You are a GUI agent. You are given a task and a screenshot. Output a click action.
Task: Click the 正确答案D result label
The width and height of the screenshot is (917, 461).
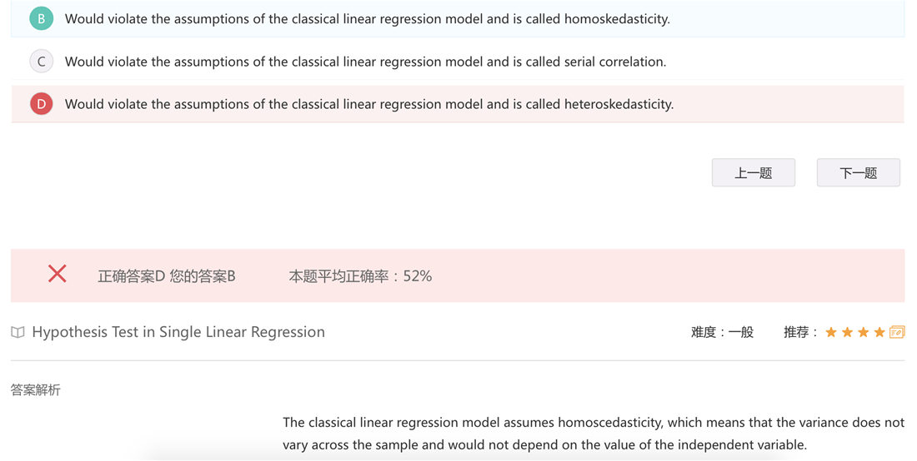(132, 276)
